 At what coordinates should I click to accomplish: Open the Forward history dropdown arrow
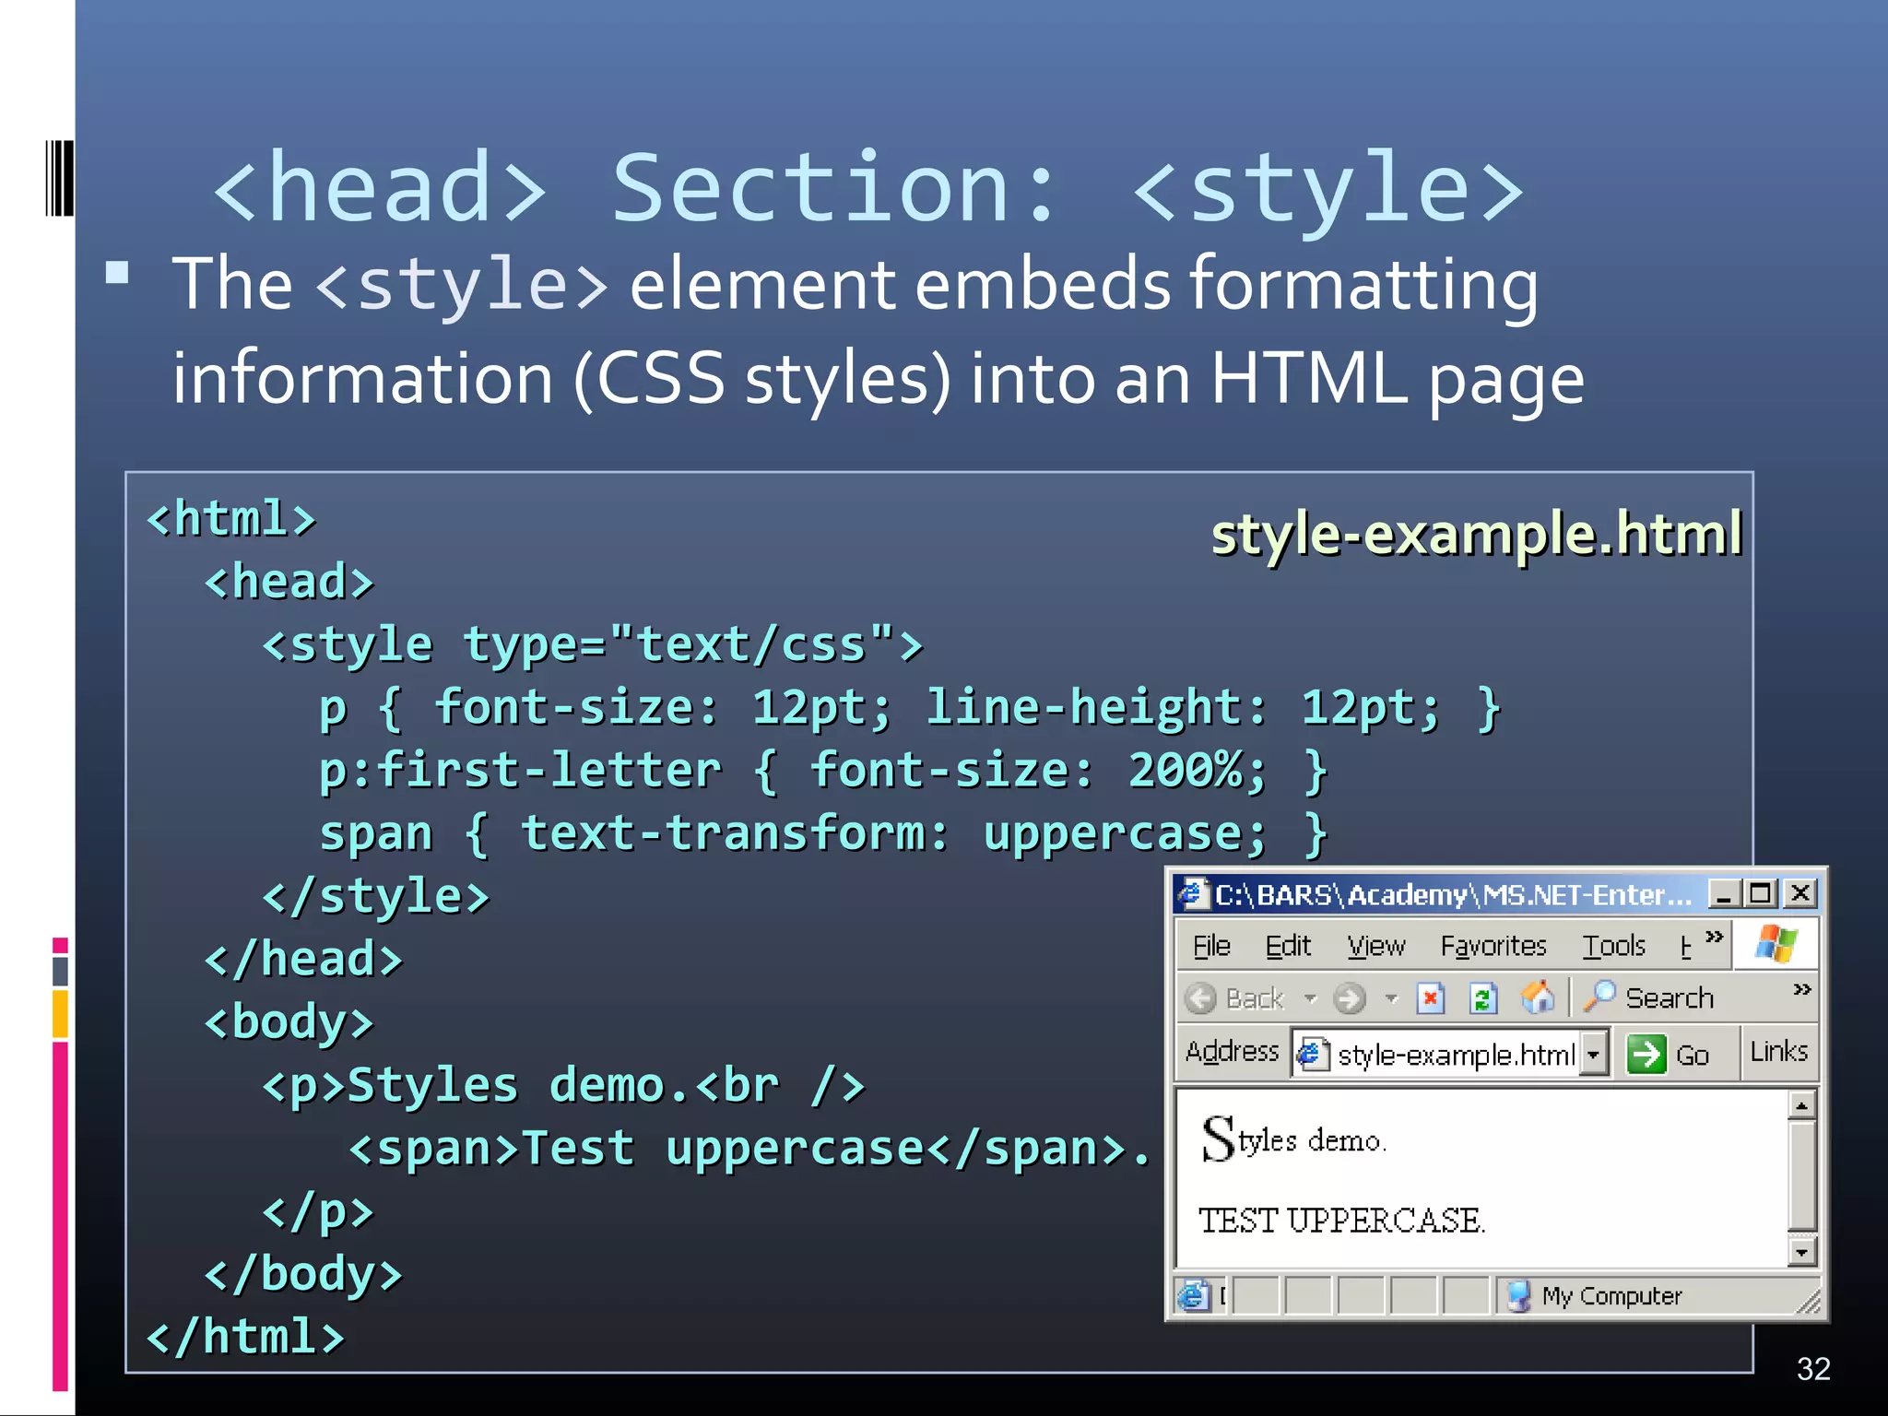pyautogui.click(x=1391, y=998)
